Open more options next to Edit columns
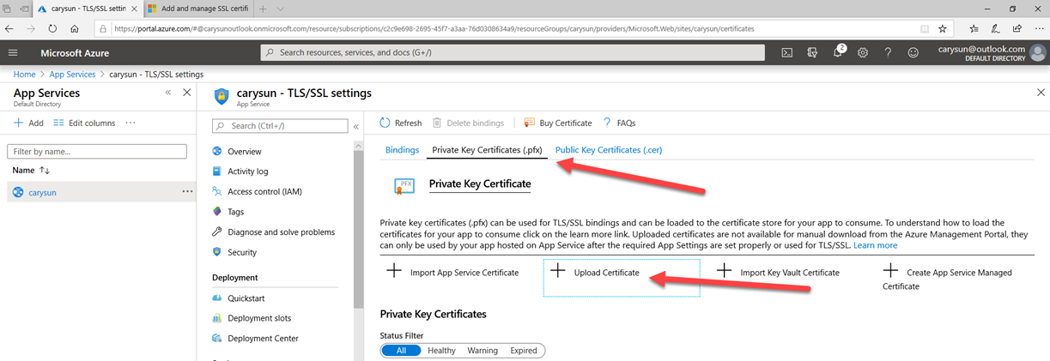Viewport: 1050px width, 361px height. (x=130, y=123)
